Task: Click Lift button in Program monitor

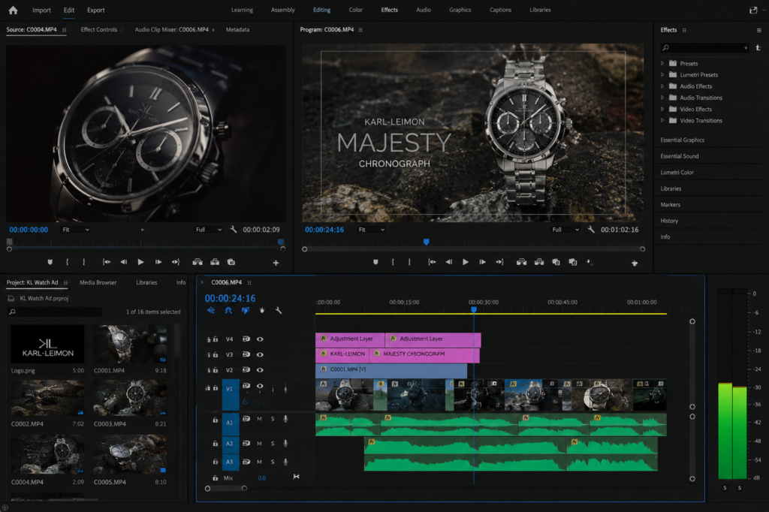Action: (522, 262)
